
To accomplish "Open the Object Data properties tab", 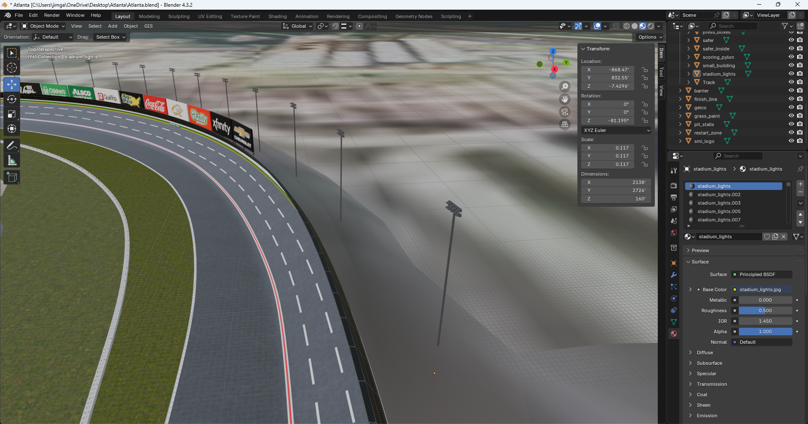I will (x=674, y=322).
